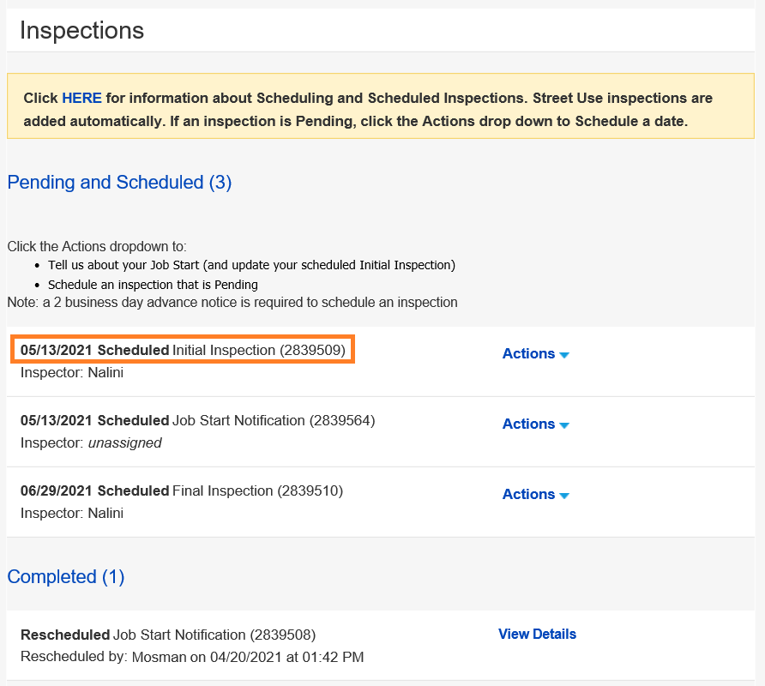Expand the chevron next to the first Actions menu
Viewport: 765px width, 686px height.
(x=562, y=354)
